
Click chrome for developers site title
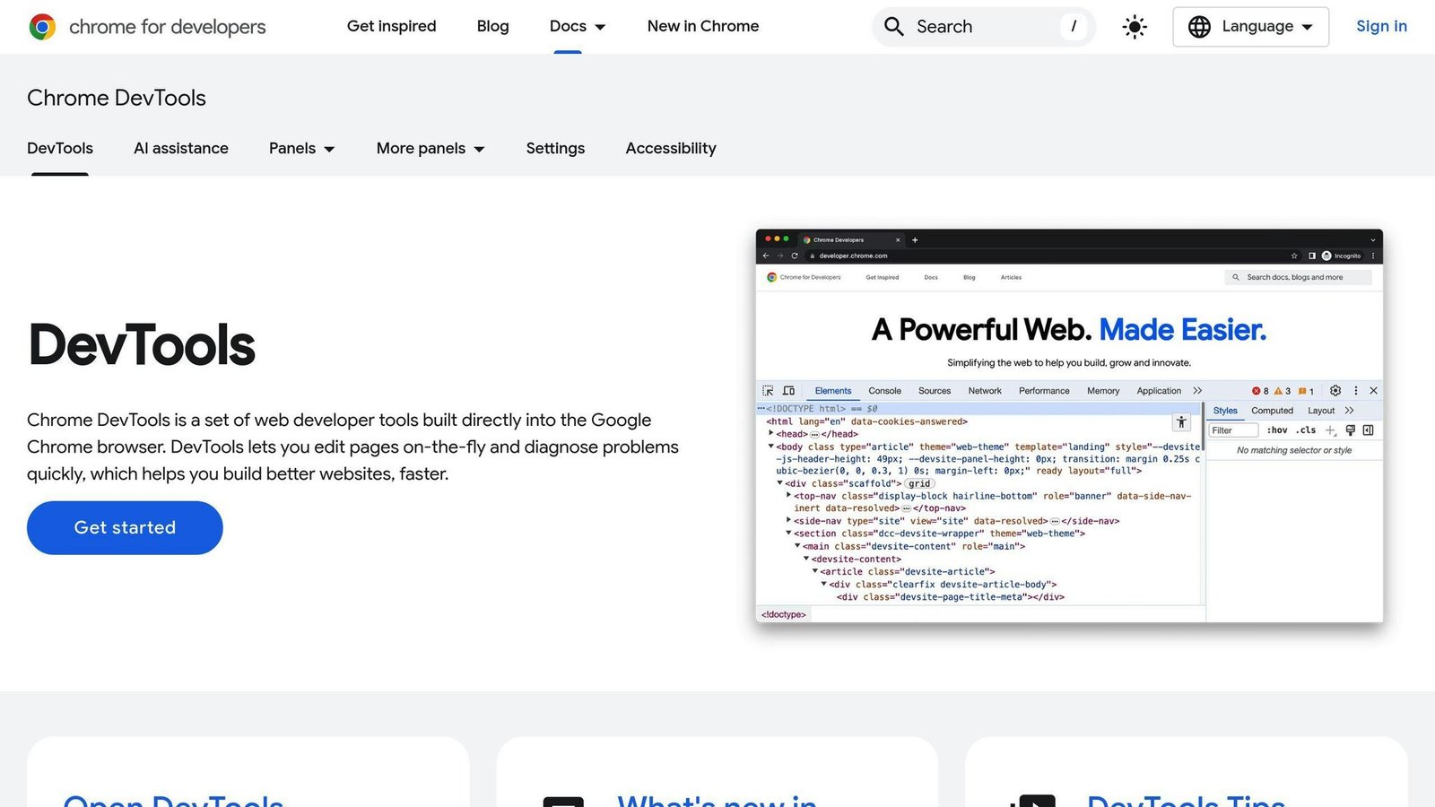click(x=168, y=27)
